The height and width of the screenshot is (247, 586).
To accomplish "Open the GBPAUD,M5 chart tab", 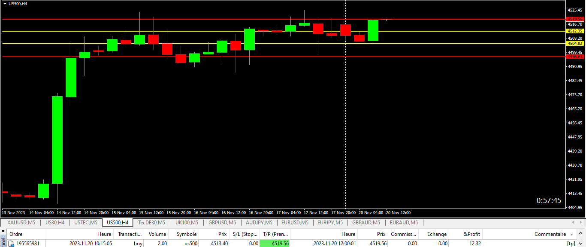I will pos(366,223).
